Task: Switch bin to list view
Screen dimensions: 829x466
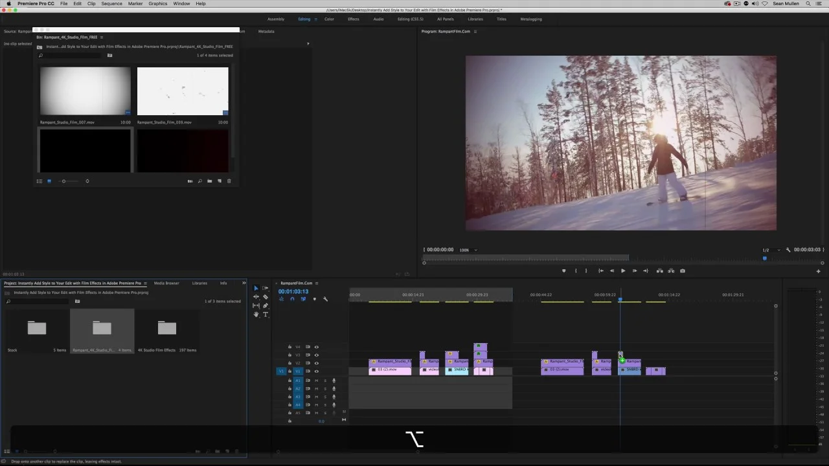Action: pyautogui.click(x=40, y=181)
